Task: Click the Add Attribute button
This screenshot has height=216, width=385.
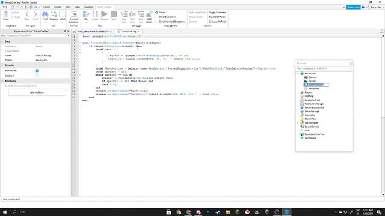Action: pyautogui.click(x=37, y=92)
